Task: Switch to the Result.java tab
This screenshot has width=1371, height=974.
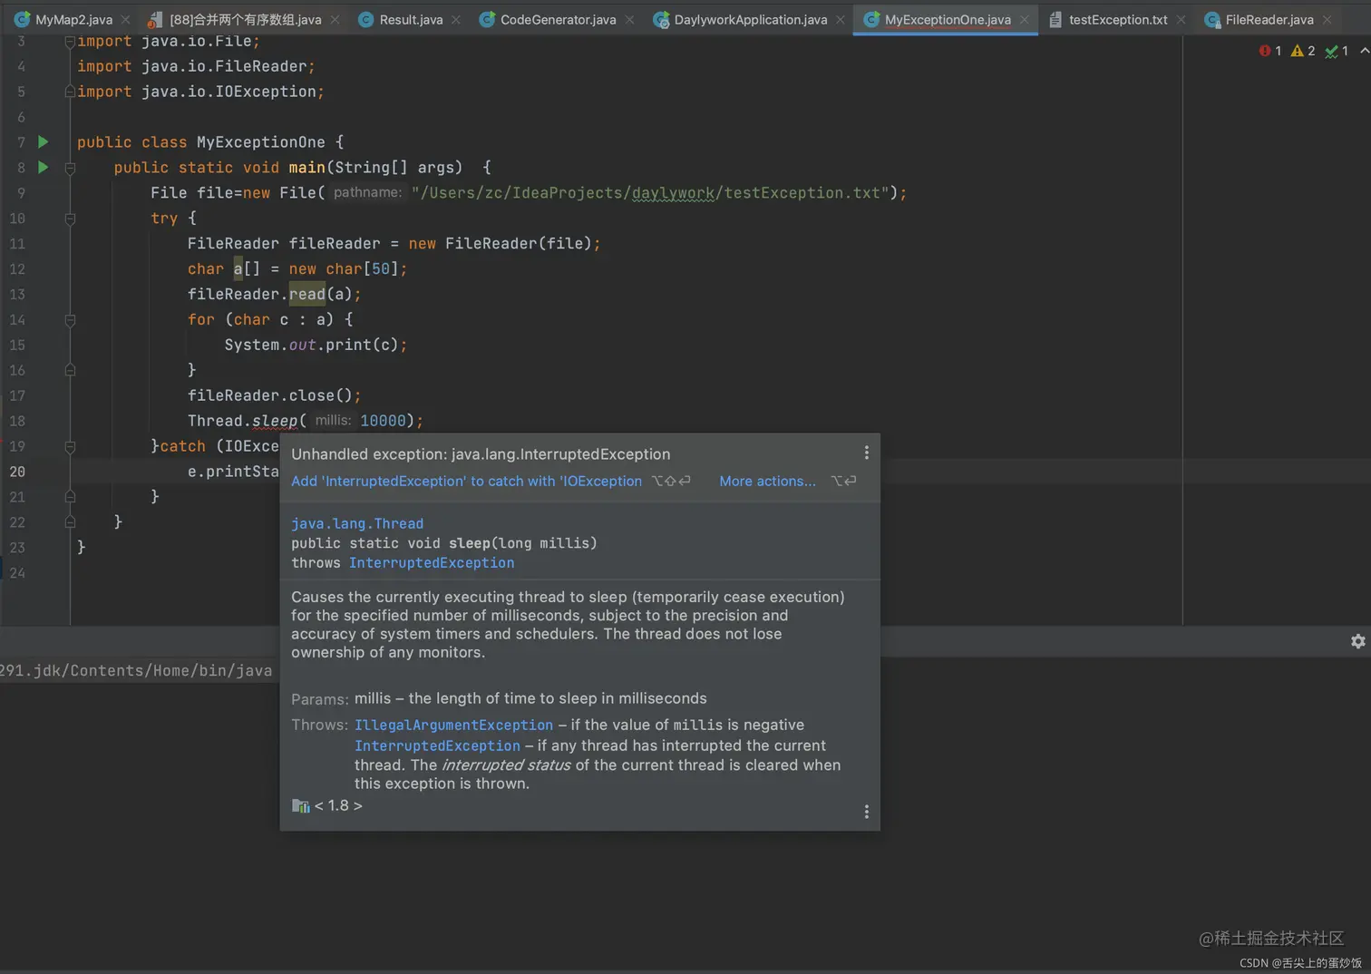Action: point(411,19)
